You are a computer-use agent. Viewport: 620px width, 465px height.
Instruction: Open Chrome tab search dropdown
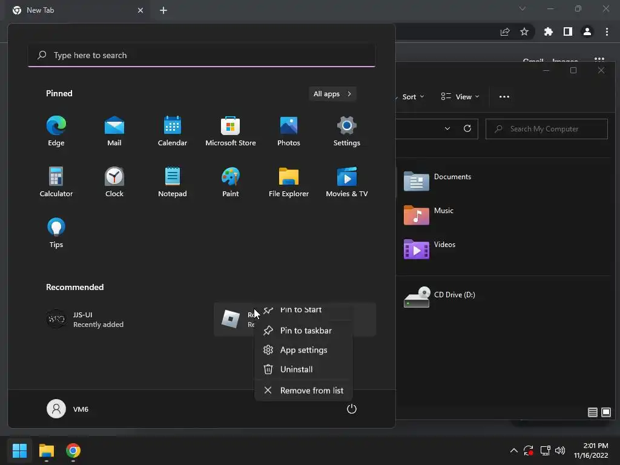click(523, 8)
